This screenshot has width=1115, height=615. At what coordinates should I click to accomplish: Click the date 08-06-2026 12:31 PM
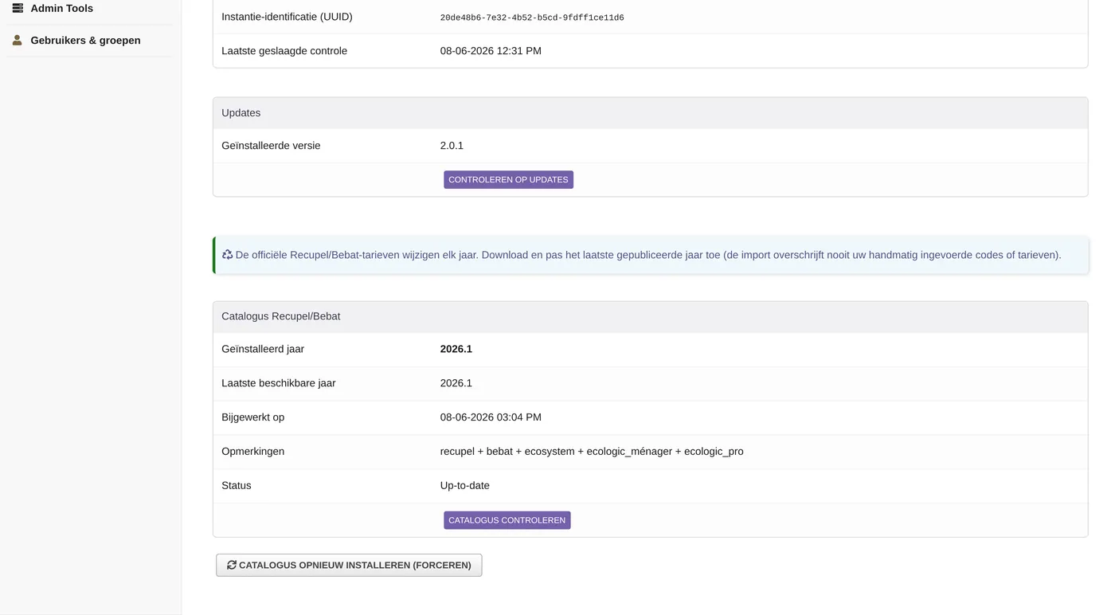point(491,51)
